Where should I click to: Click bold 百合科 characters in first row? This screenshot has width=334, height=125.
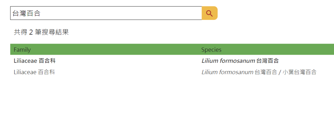pos(47,61)
